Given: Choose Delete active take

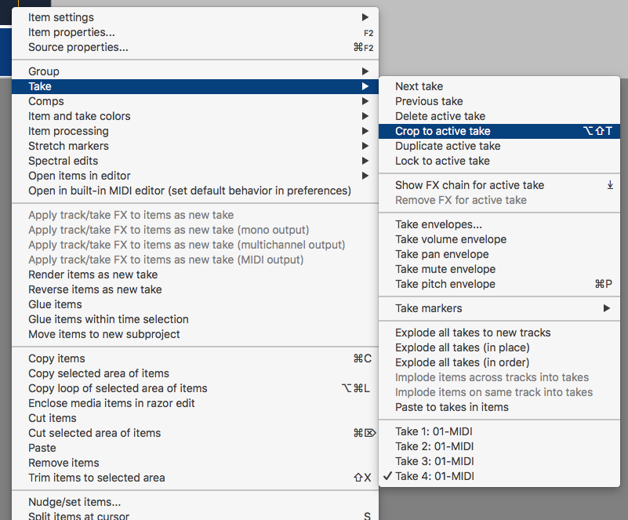Looking at the screenshot, I should [440, 116].
